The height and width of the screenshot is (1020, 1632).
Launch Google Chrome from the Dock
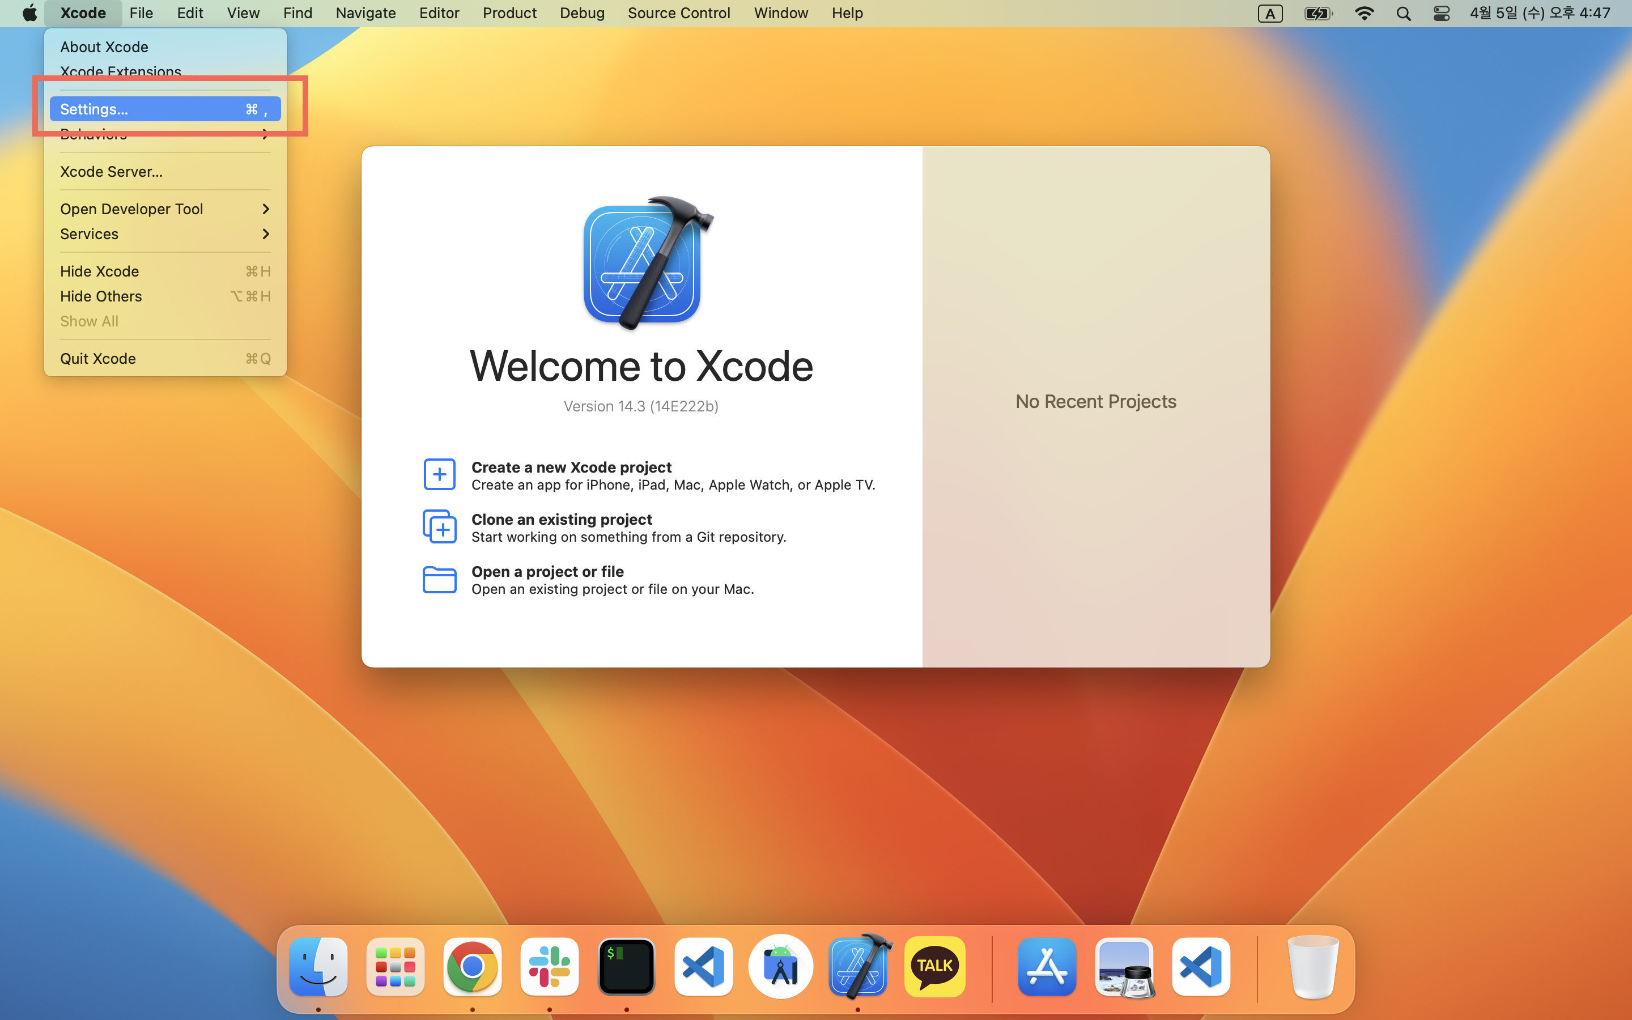[472, 966]
